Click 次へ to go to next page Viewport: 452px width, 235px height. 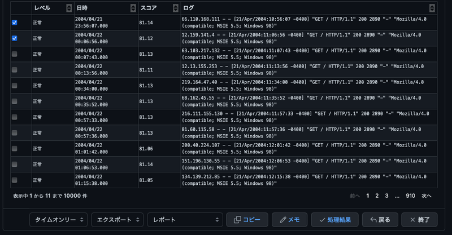point(426,196)
